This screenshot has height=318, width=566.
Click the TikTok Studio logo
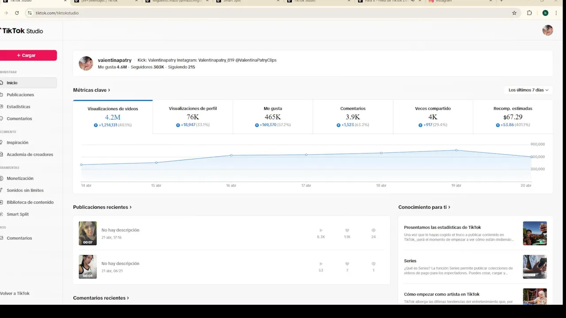[x=22, y=31]
